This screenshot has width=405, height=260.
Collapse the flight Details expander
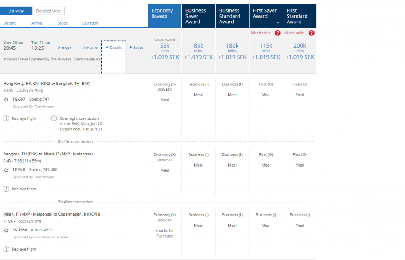[114, 48]
